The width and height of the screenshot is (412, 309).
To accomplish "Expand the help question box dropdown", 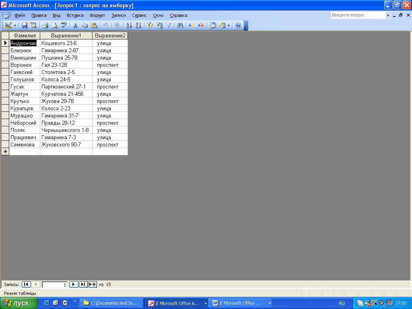I will click(x=388, y=15).
